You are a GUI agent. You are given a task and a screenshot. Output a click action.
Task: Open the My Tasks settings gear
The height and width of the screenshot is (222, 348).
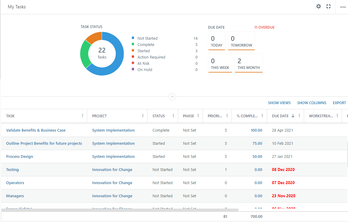(x=318, y=7)
